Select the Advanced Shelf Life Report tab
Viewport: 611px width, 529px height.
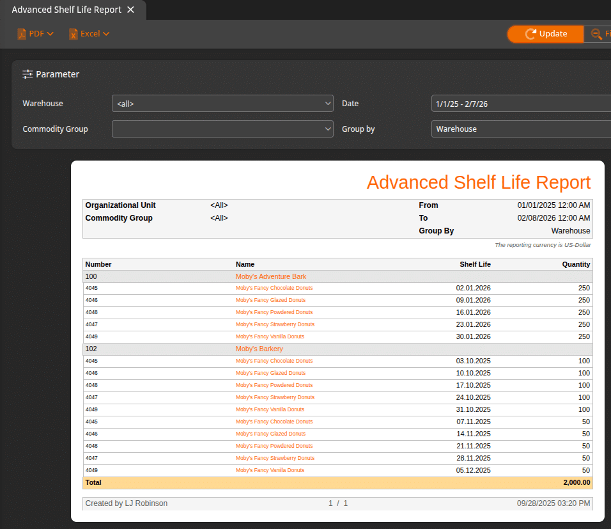(66, 10)
